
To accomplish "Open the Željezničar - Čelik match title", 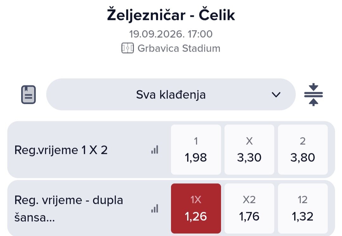I will (171, 15).
